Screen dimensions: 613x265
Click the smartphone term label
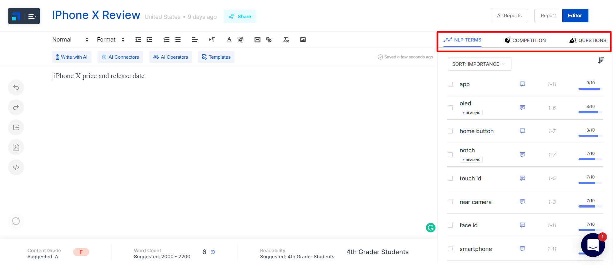(x=476, y=249)
